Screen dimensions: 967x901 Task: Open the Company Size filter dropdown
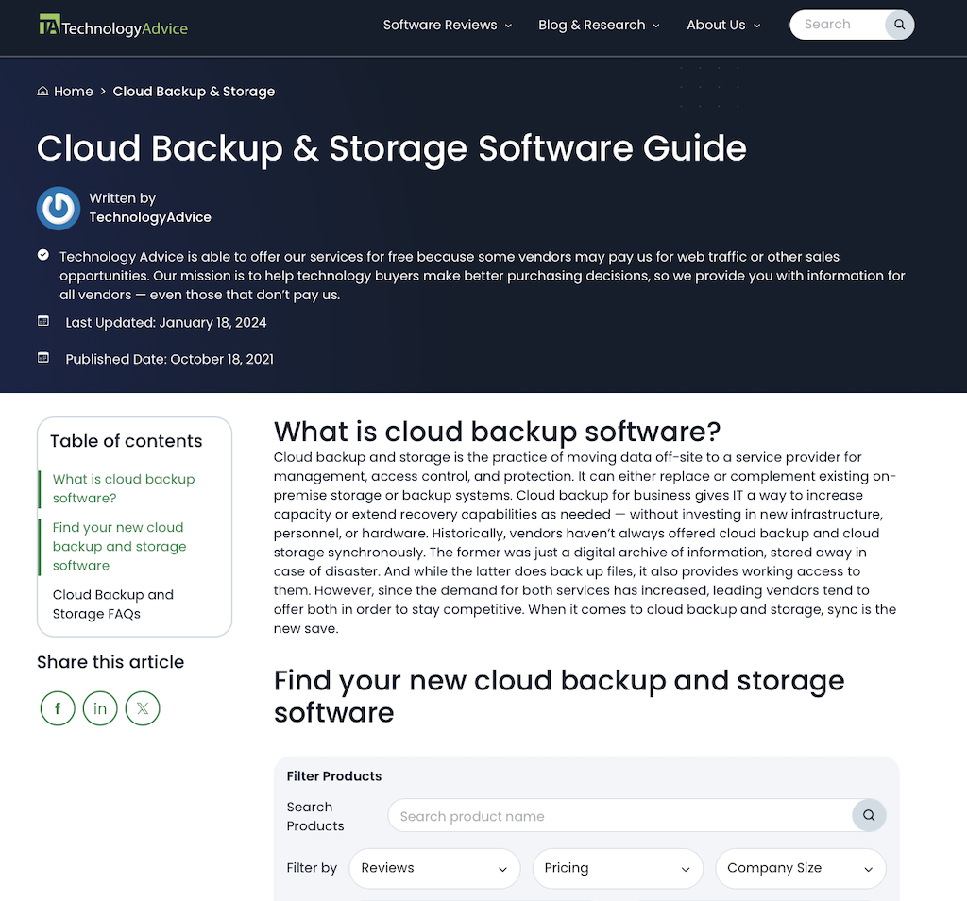click(x=801, y=868)
